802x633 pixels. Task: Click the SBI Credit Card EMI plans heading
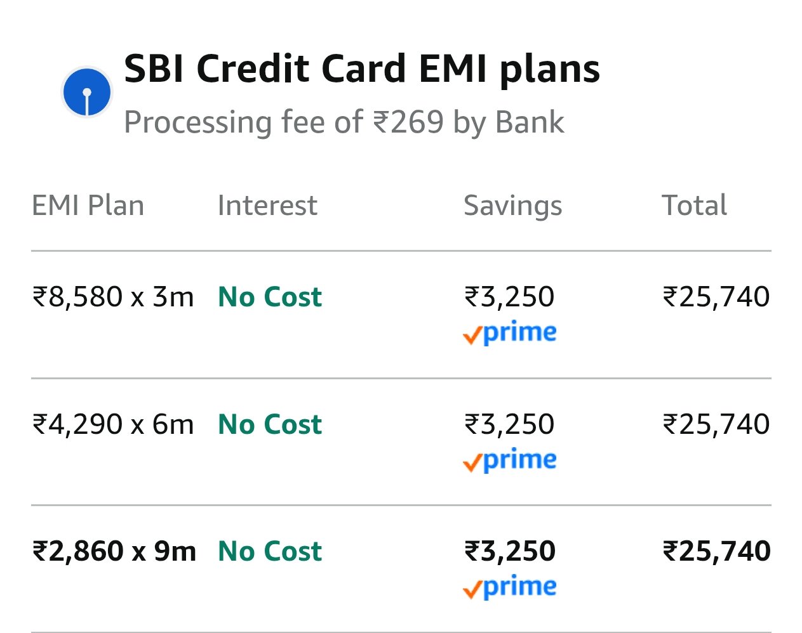click(x=362, y=69)
